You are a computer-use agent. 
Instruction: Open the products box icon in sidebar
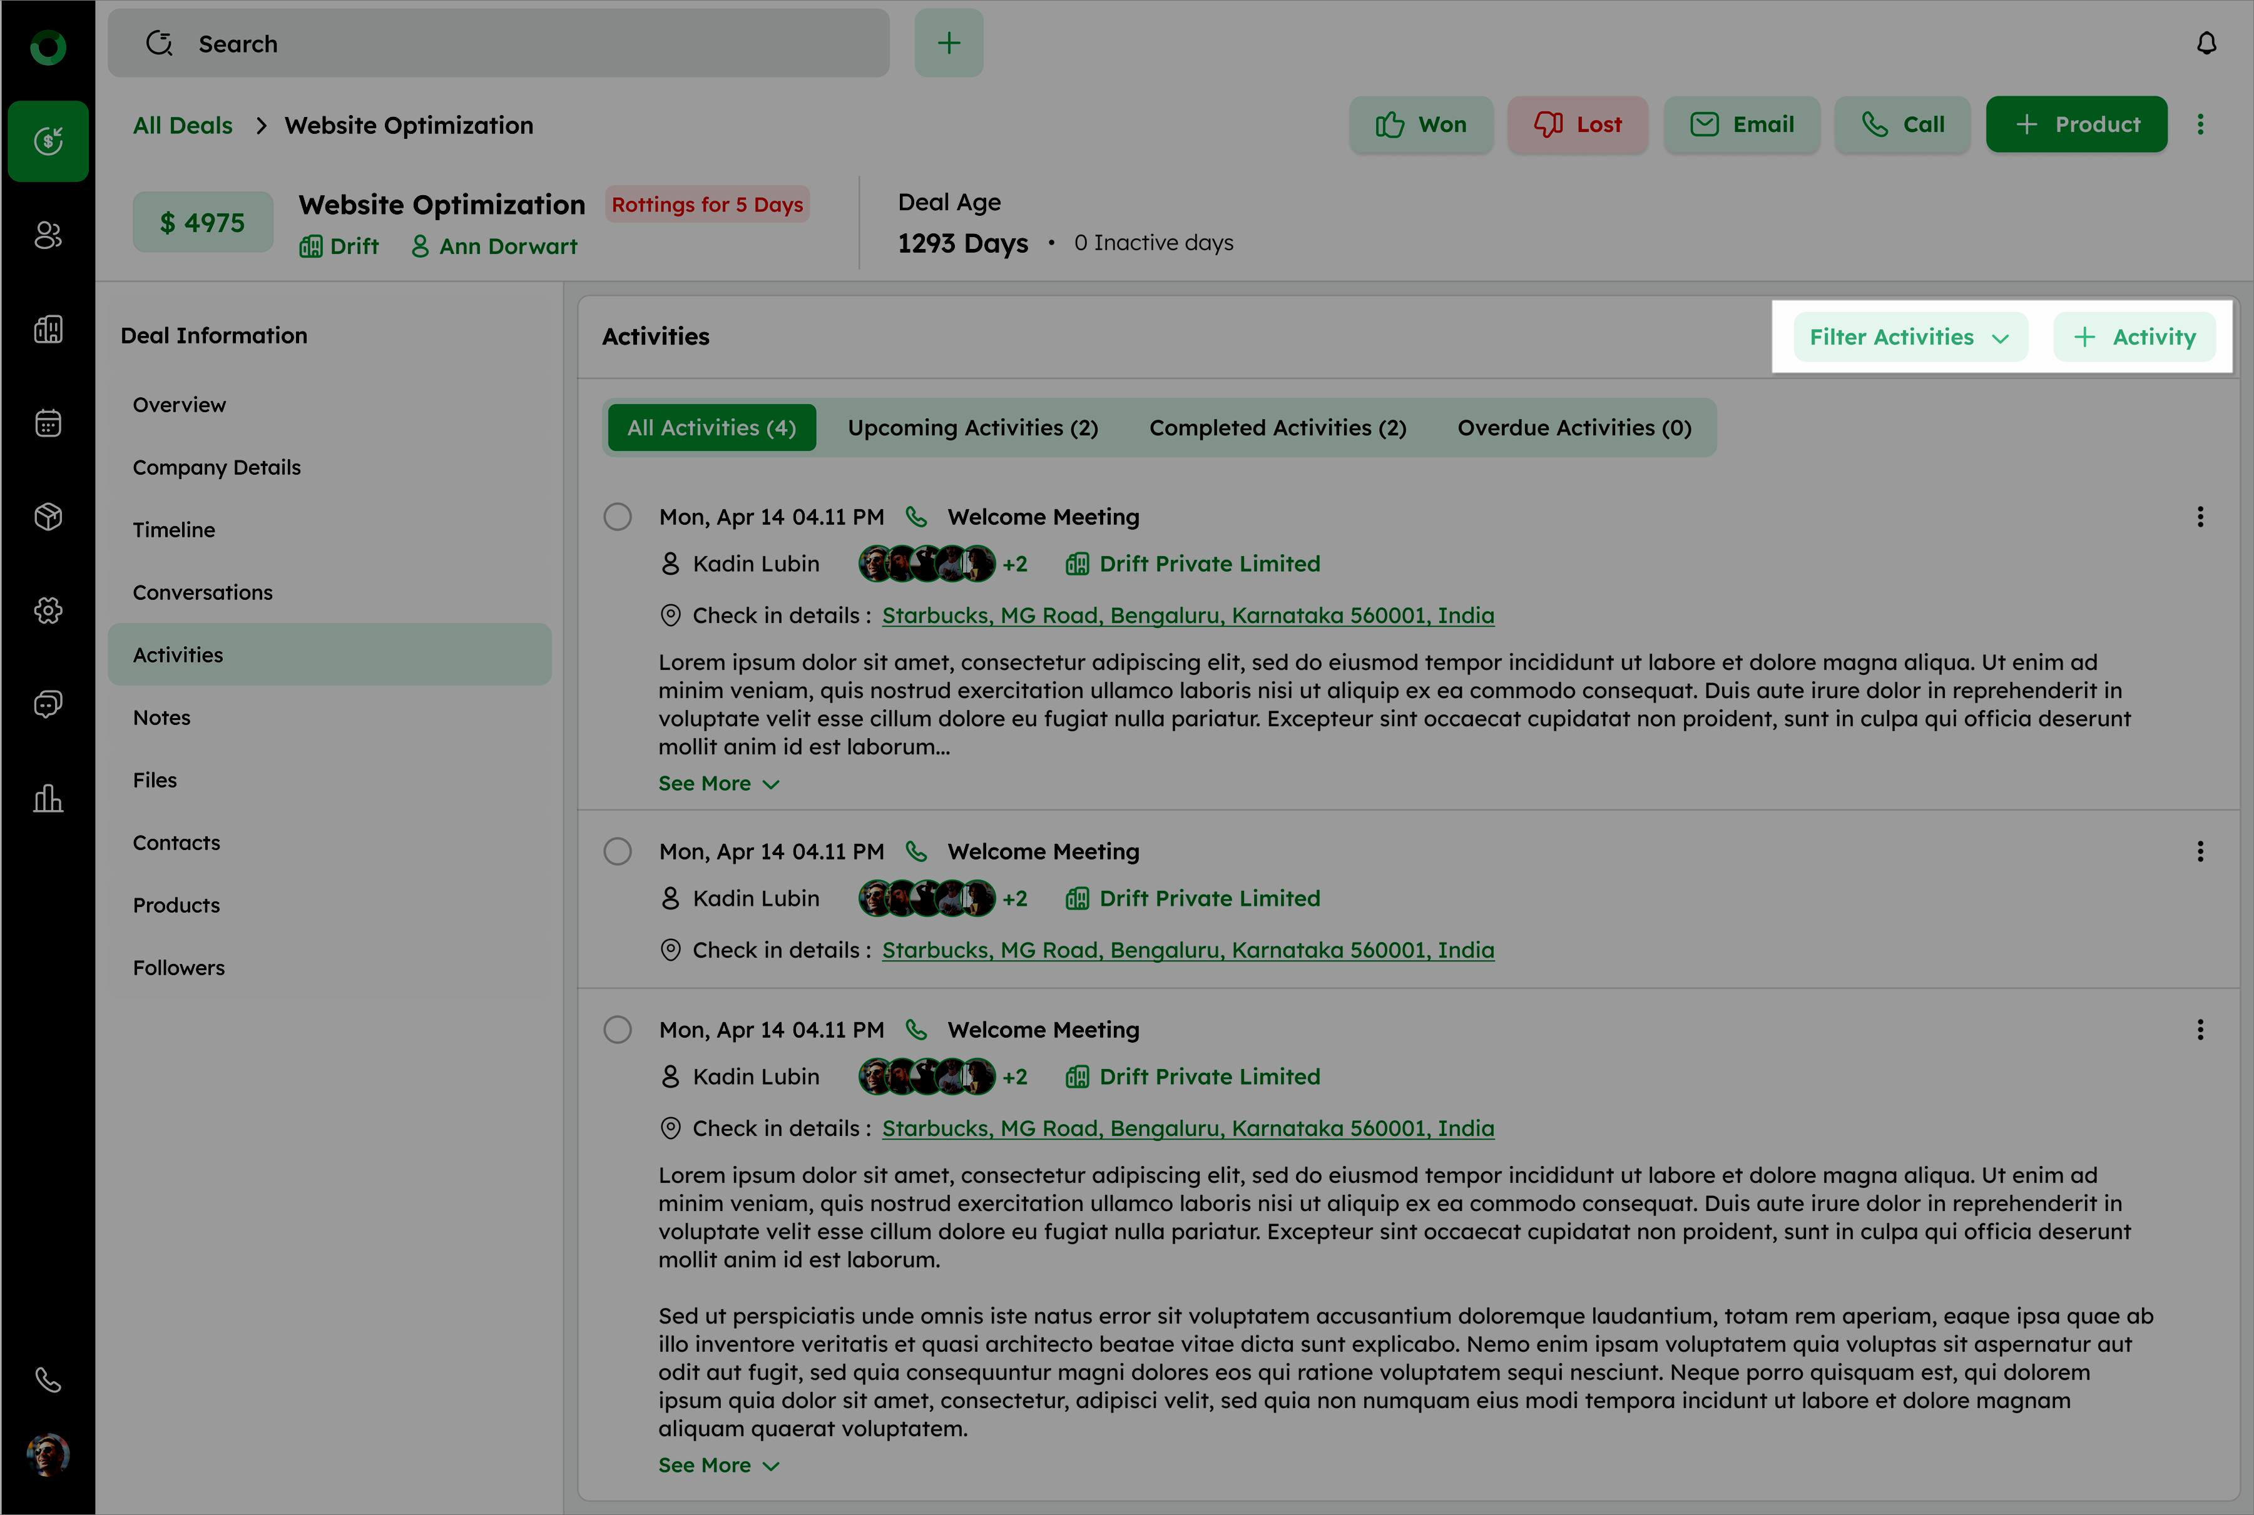[x=48, y=517]
